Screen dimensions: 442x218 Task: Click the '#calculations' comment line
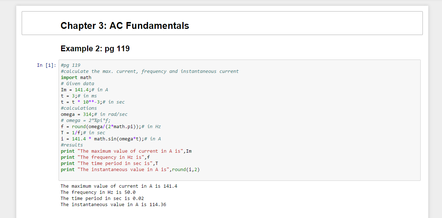tap(79, 108)
